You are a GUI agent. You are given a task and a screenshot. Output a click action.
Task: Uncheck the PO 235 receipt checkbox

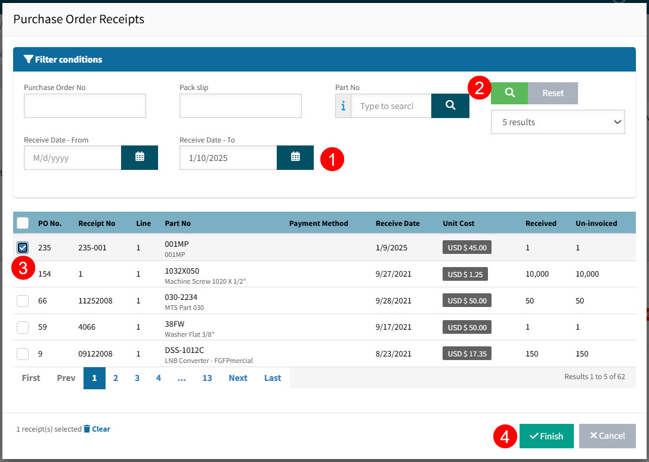tap(23, 247)
